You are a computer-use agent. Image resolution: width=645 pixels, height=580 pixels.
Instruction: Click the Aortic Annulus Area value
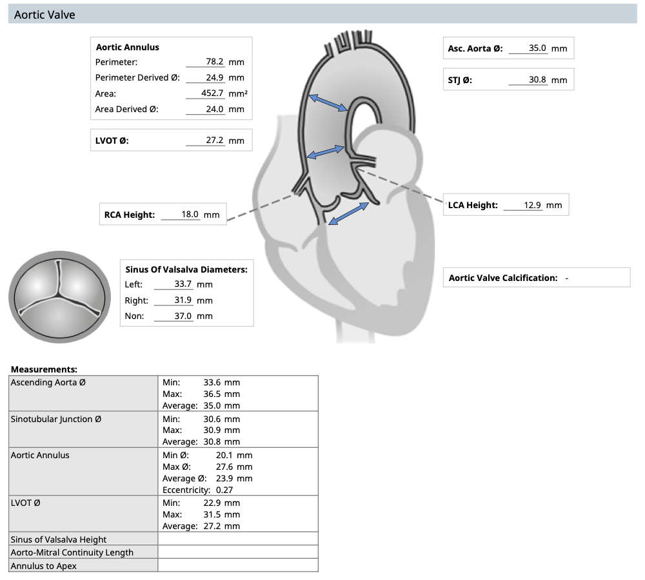(206, 93)
